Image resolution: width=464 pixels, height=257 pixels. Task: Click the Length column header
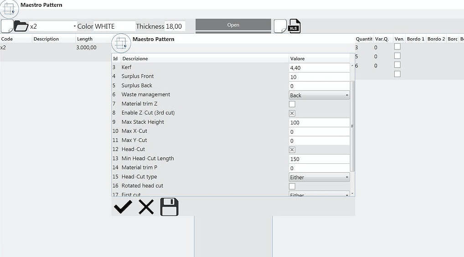85,39
